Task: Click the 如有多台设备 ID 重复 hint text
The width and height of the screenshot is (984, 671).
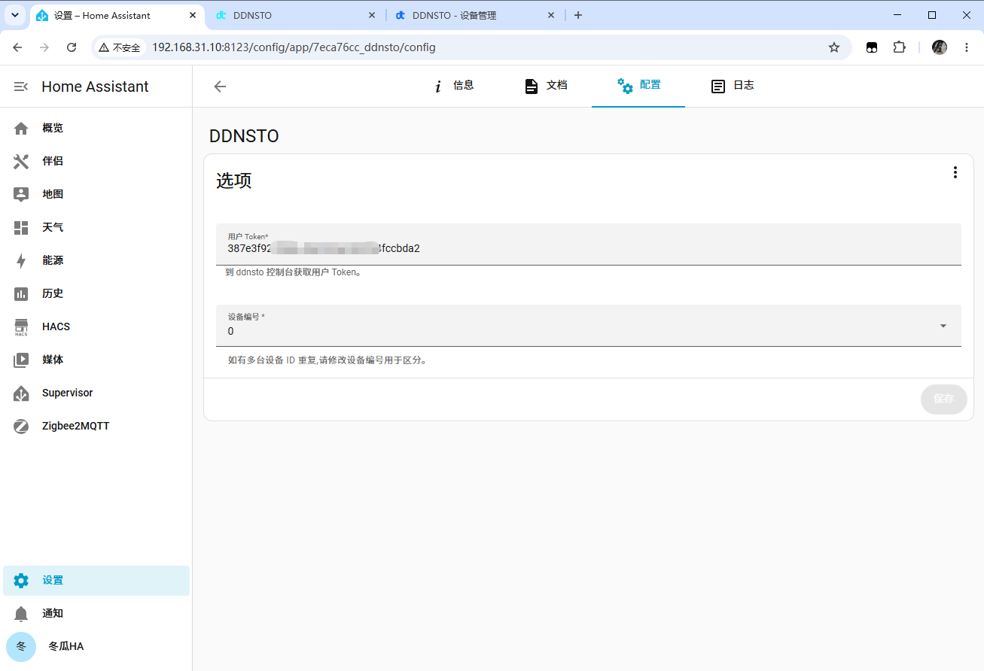Action: click(328, 360)
